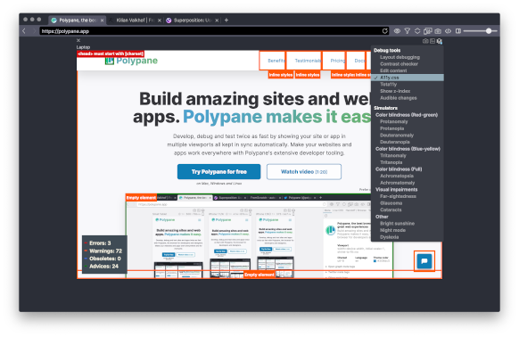The image size is (519, 337).
Task: Toggle the side panel layout icon
Action: 458,31
